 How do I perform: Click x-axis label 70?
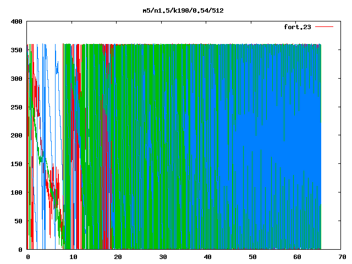point(342,257)
